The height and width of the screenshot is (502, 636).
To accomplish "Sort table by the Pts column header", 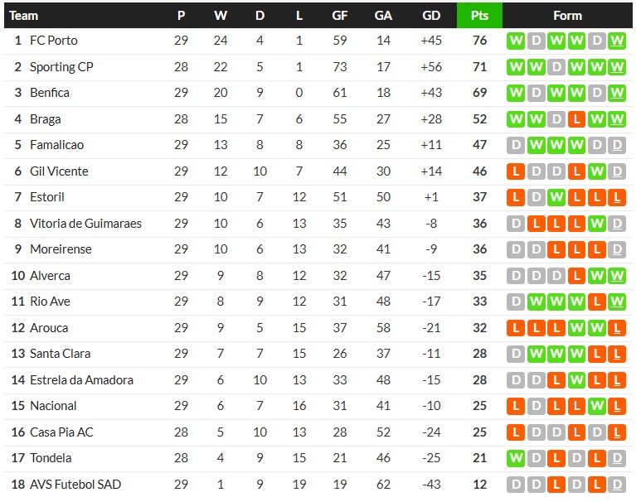I will (x=479, y=16).
